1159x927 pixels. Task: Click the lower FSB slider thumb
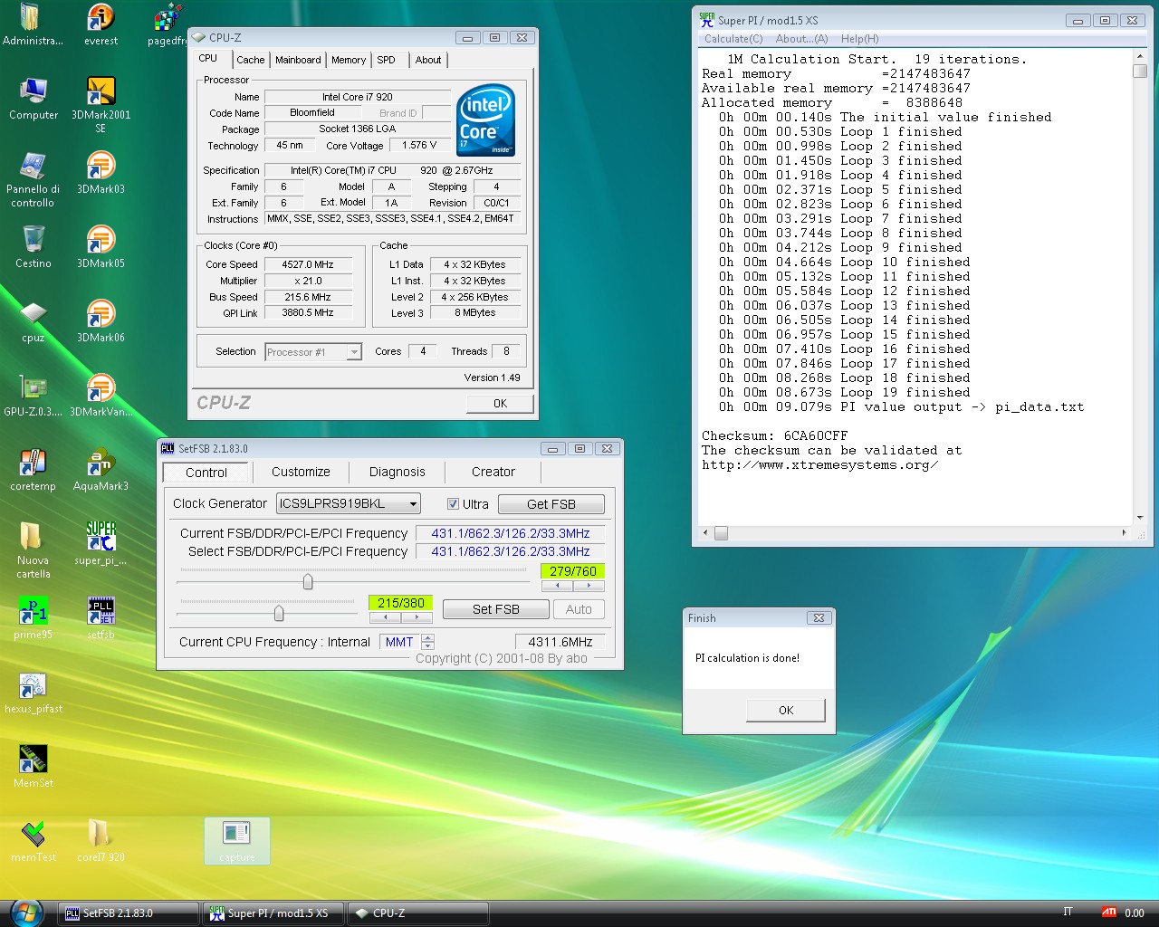pyautogui.click(x=279, y=613)
